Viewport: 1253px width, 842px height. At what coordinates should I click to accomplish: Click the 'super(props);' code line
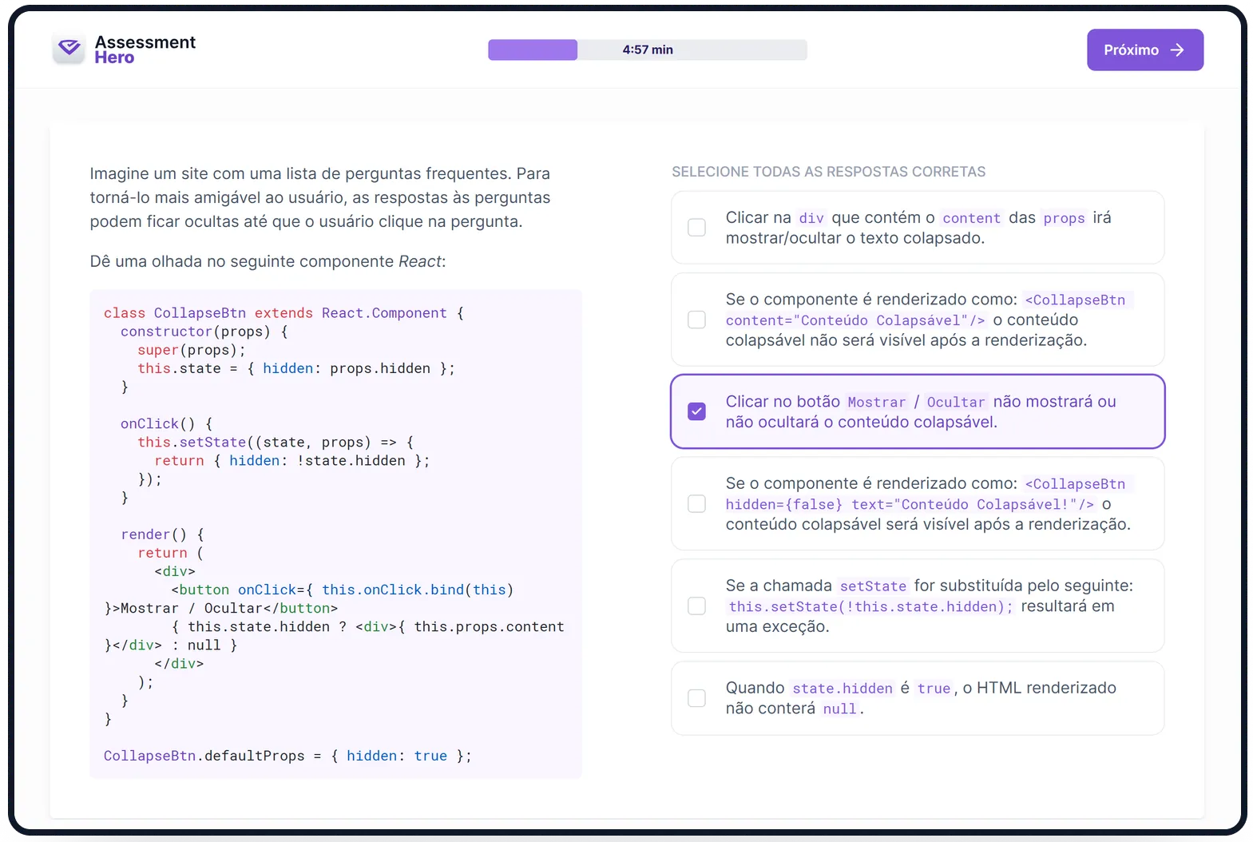click(192, 350)
